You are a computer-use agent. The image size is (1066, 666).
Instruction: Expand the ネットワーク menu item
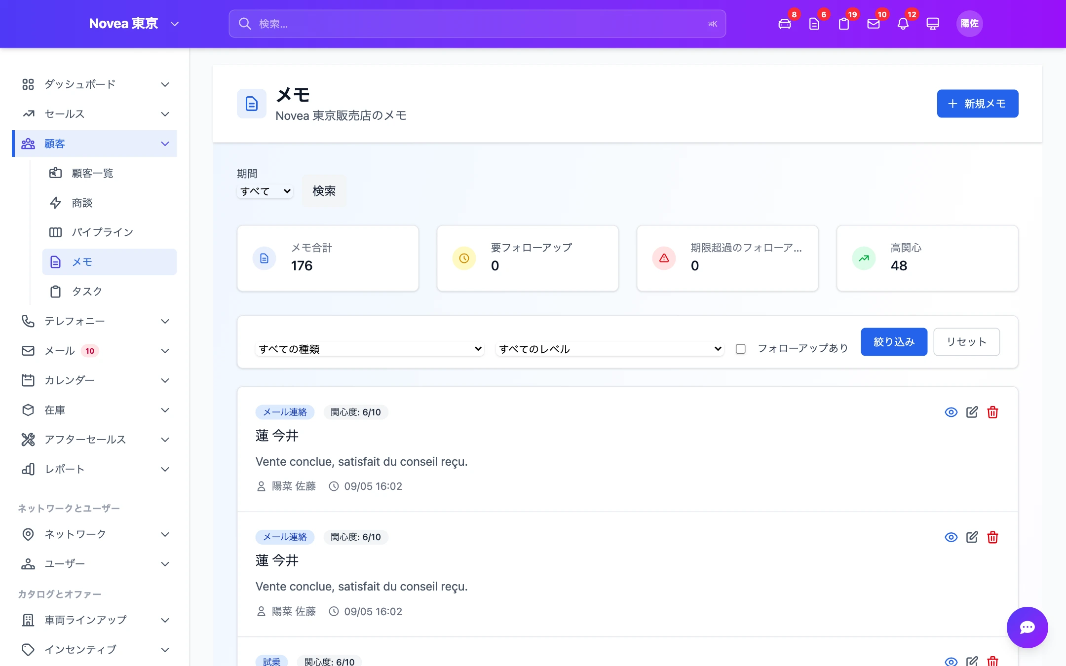(95, 534)
